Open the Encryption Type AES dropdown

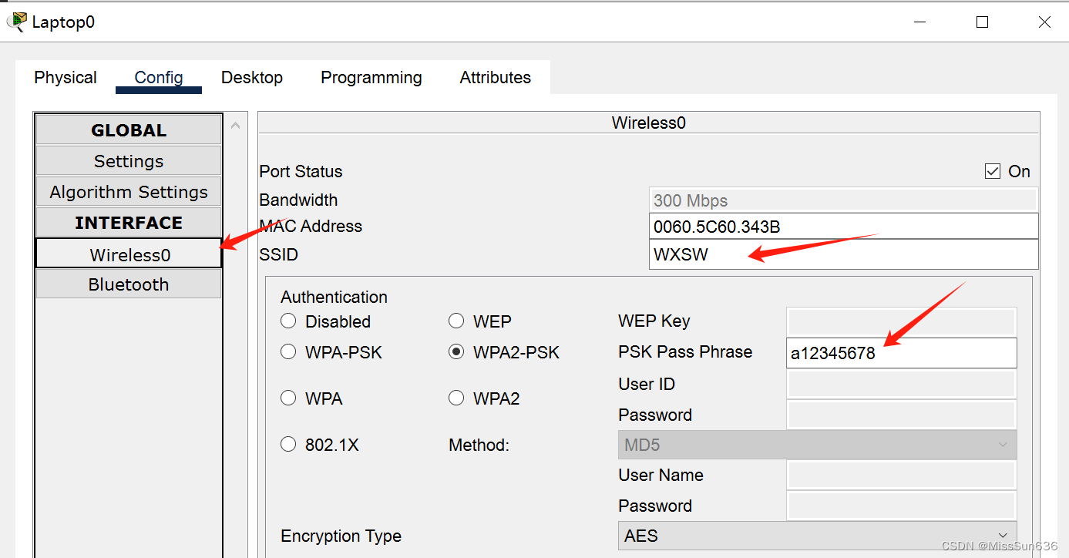[x=817, y=536]
